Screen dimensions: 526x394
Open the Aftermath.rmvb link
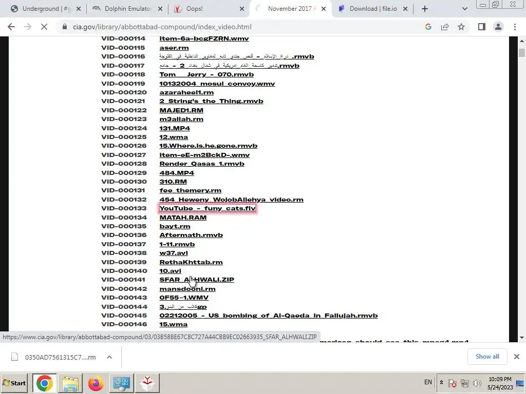coord(191,235)
